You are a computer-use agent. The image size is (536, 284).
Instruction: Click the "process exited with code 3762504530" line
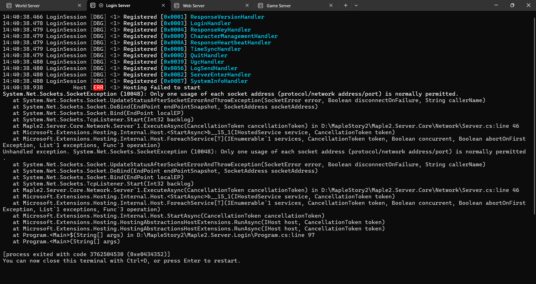pos(86,254)
